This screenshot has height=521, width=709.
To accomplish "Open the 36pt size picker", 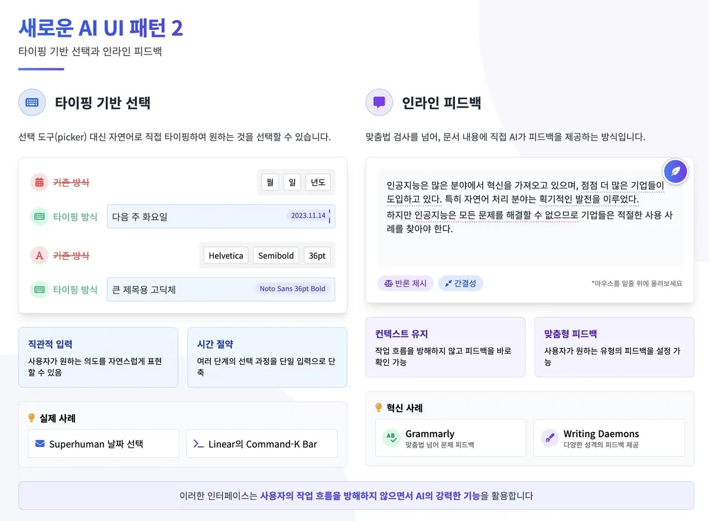I will [317, 255].
